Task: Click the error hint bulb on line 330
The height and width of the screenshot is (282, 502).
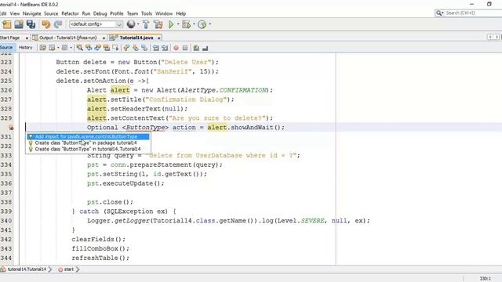Action: [11, 128]
